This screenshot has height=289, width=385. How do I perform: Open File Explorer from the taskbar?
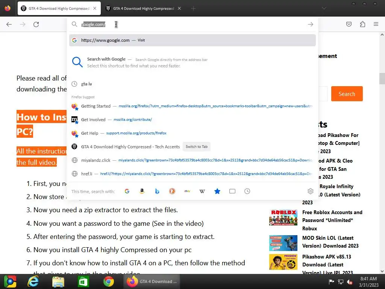click(58, 281)
